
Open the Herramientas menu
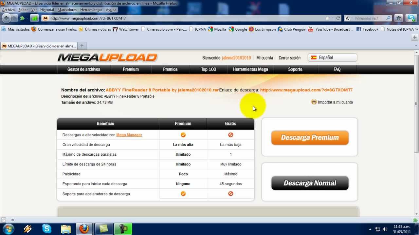point(91,10)
